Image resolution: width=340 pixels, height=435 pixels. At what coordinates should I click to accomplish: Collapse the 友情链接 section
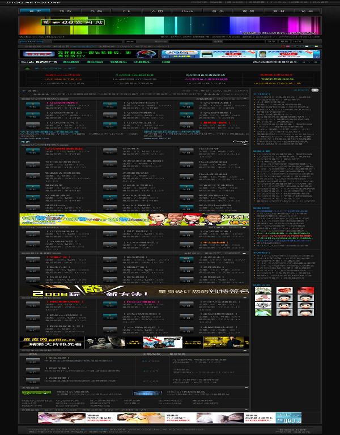click(245, 387)
